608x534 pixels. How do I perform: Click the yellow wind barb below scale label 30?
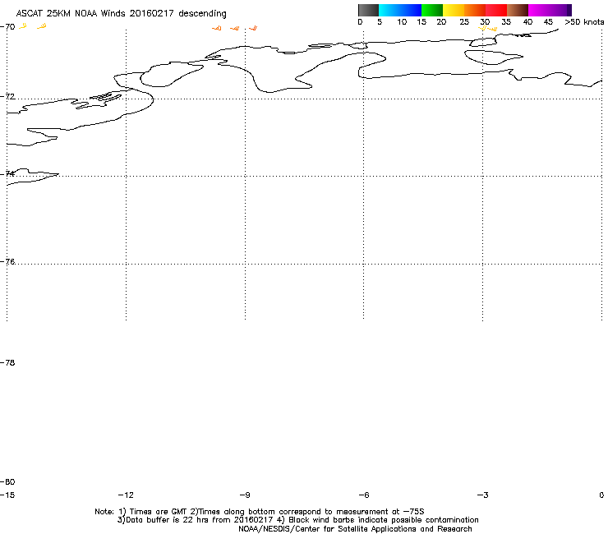click(x=483, y=28)
